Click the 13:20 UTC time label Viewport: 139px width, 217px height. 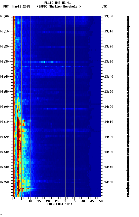click(109, 46)
